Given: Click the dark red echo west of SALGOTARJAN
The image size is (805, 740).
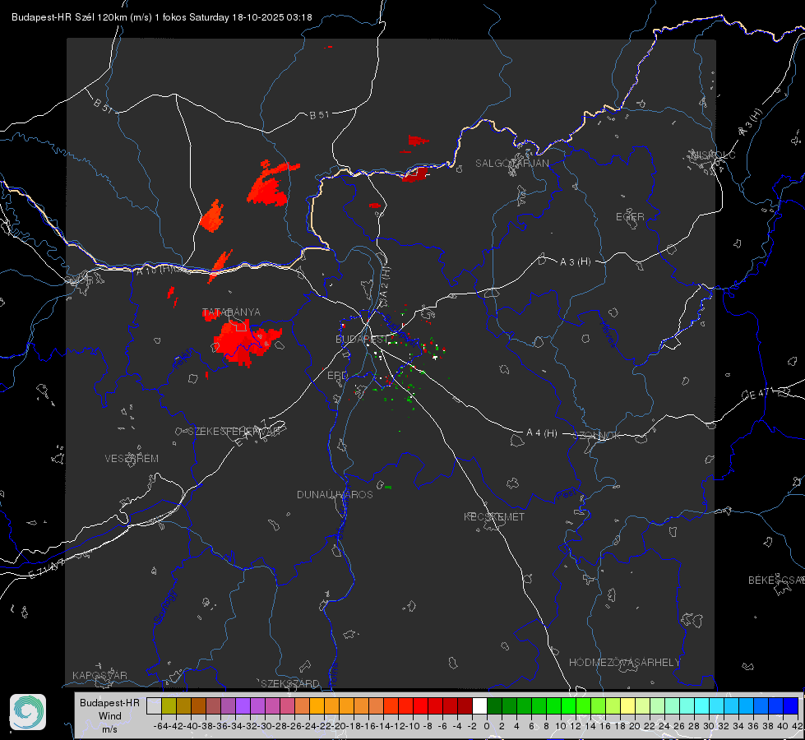Looking at the screenshot, I should (414, 174).
